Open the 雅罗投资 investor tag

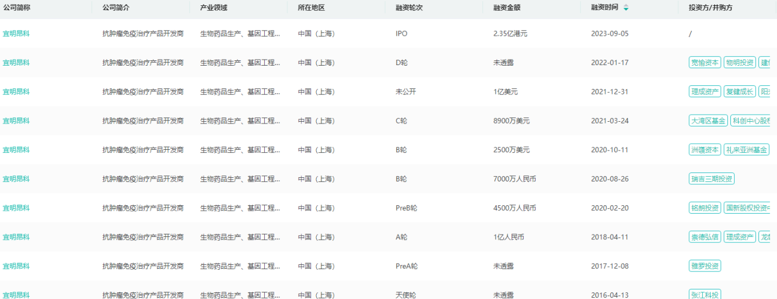(705, 266)
